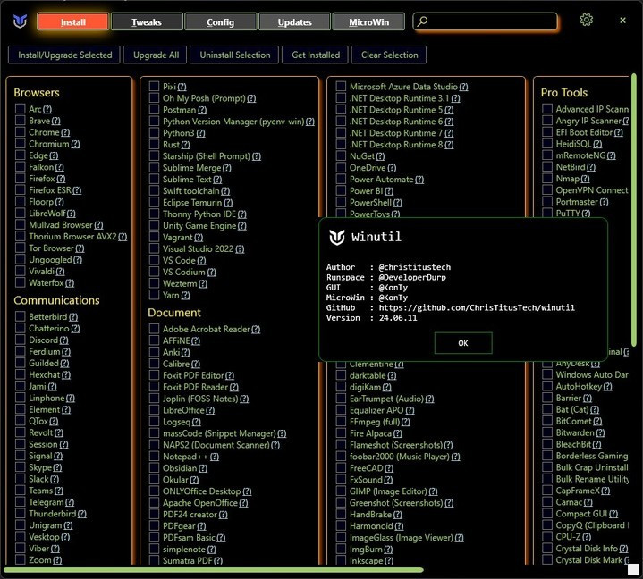643x579 pixels.
Task: Open the MicroWin tab
Action: click(x=368, y=22)
